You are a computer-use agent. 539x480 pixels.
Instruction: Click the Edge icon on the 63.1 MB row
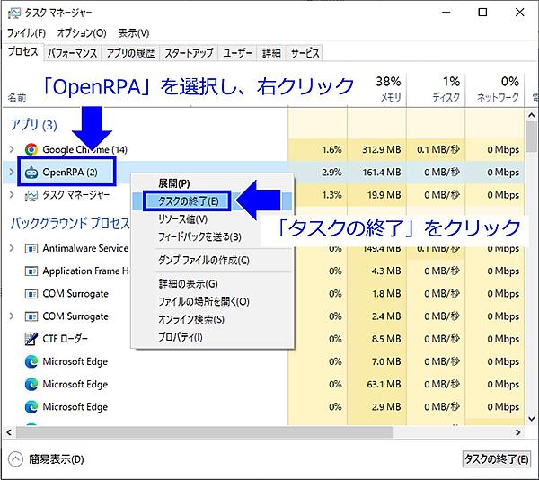(31, 384)
